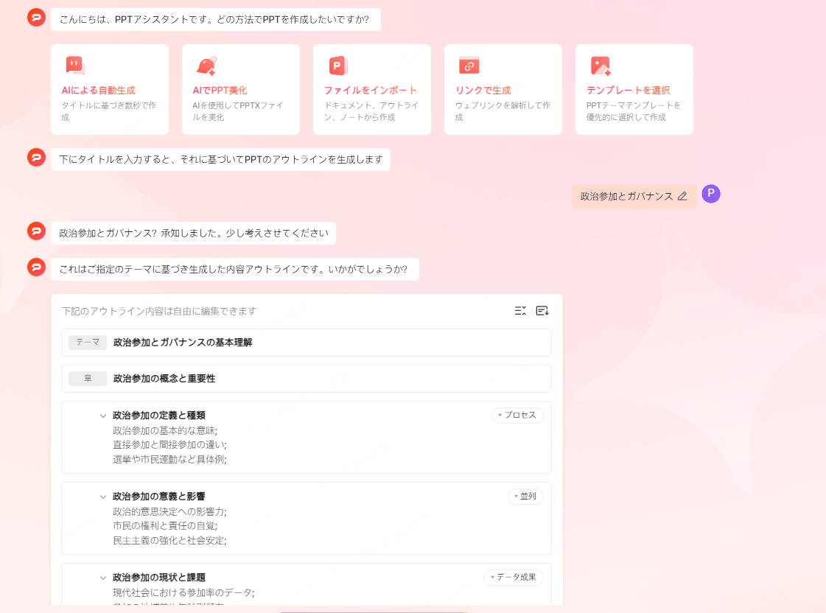Click the AIによる自動生成 card icon
Viewport: 826px width, 613px height.
click(74, 66)
